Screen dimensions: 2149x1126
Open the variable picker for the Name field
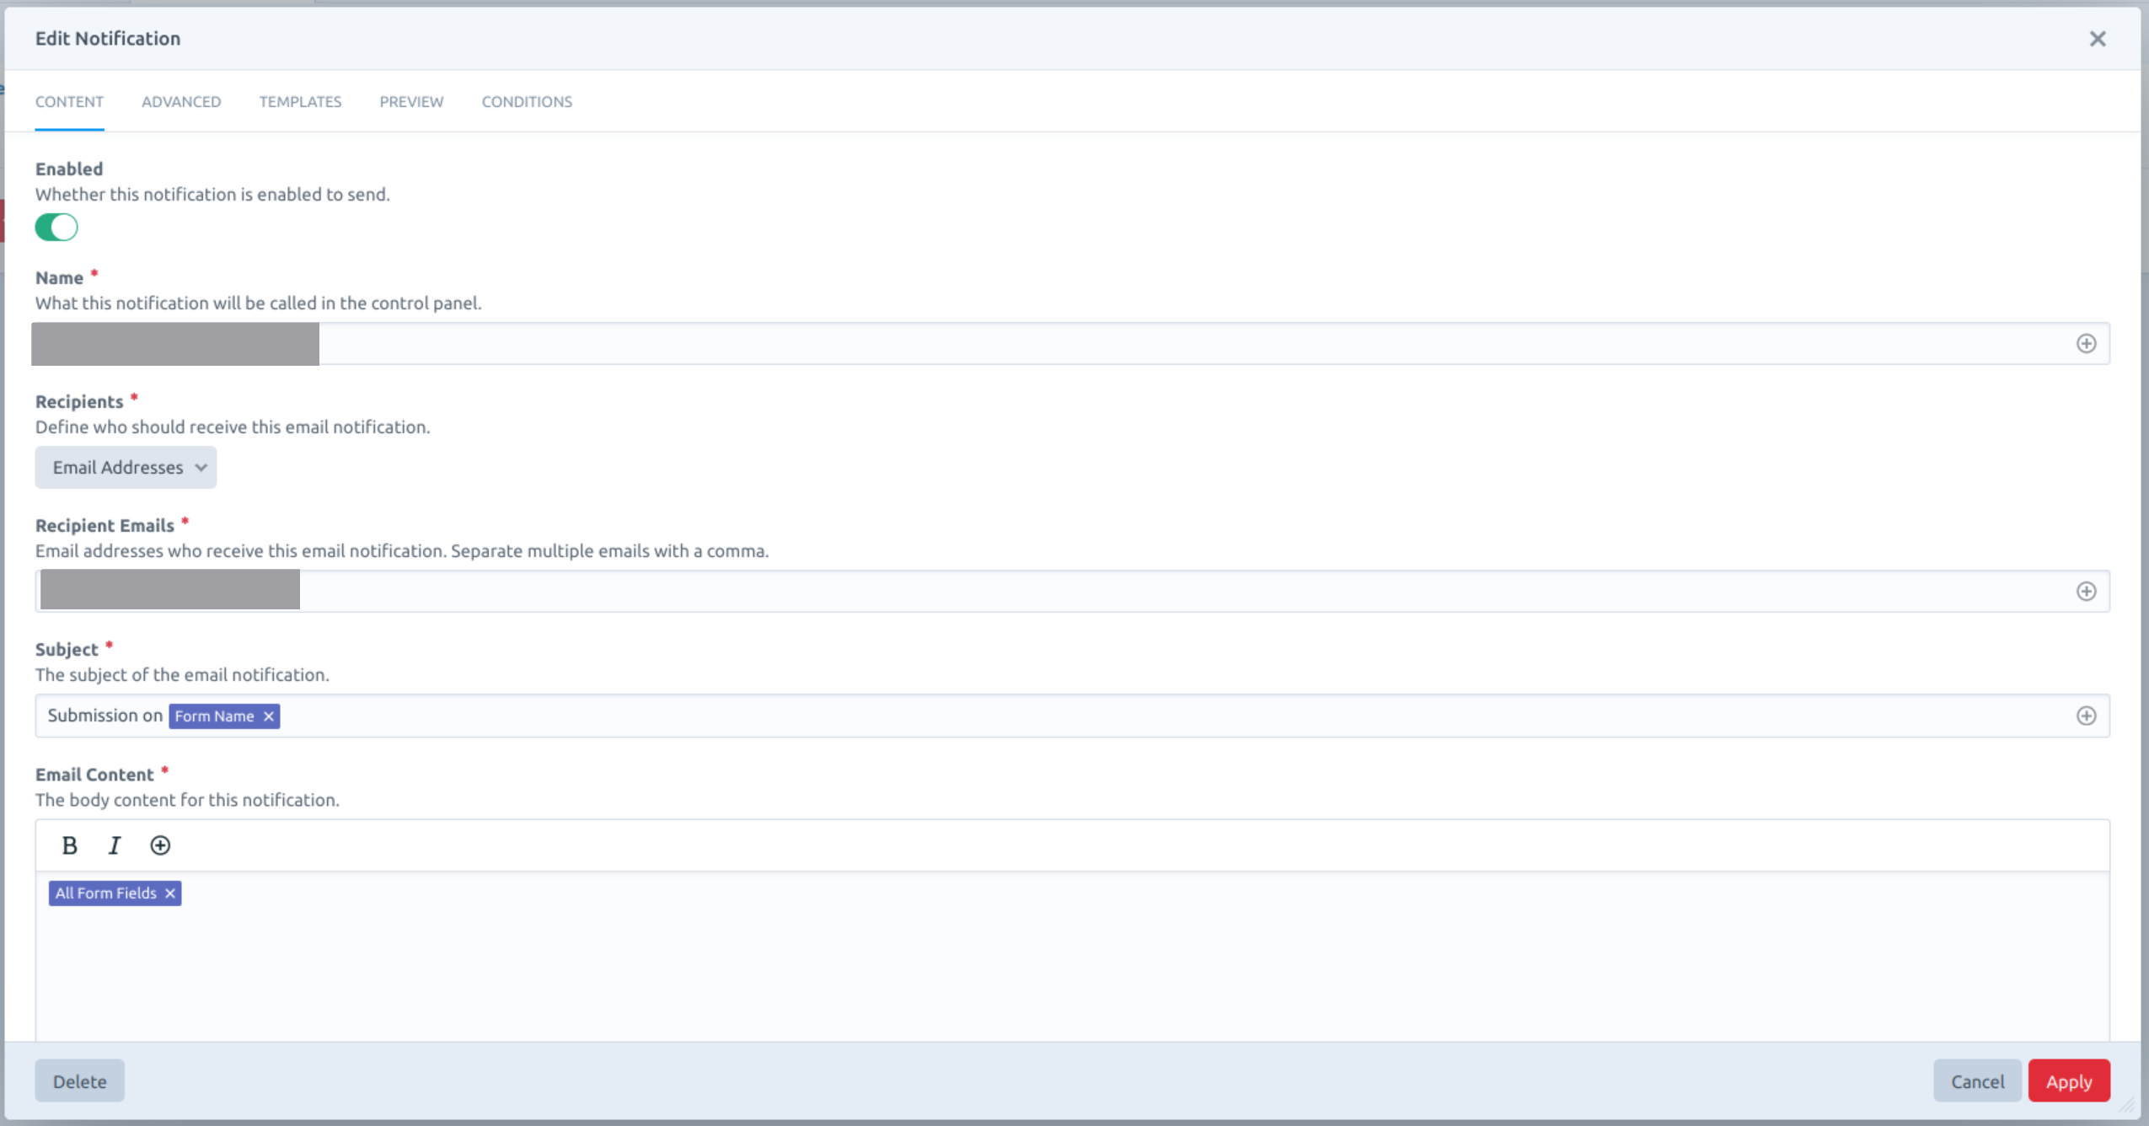[x=2087, y=343]
